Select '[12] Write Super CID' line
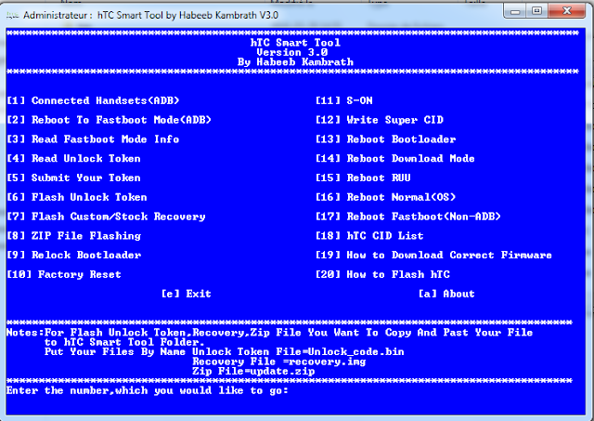594x421 pixels. click(380, 120)
